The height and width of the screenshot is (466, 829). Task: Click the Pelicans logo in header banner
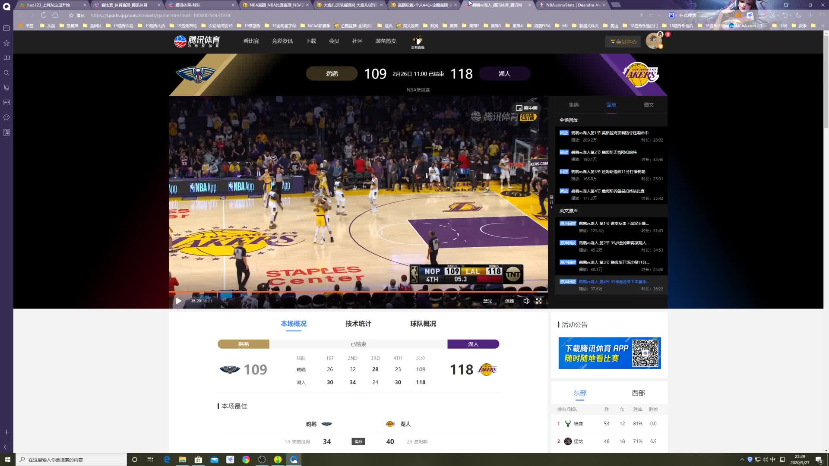pyautogui.click(x=196, y=74)
